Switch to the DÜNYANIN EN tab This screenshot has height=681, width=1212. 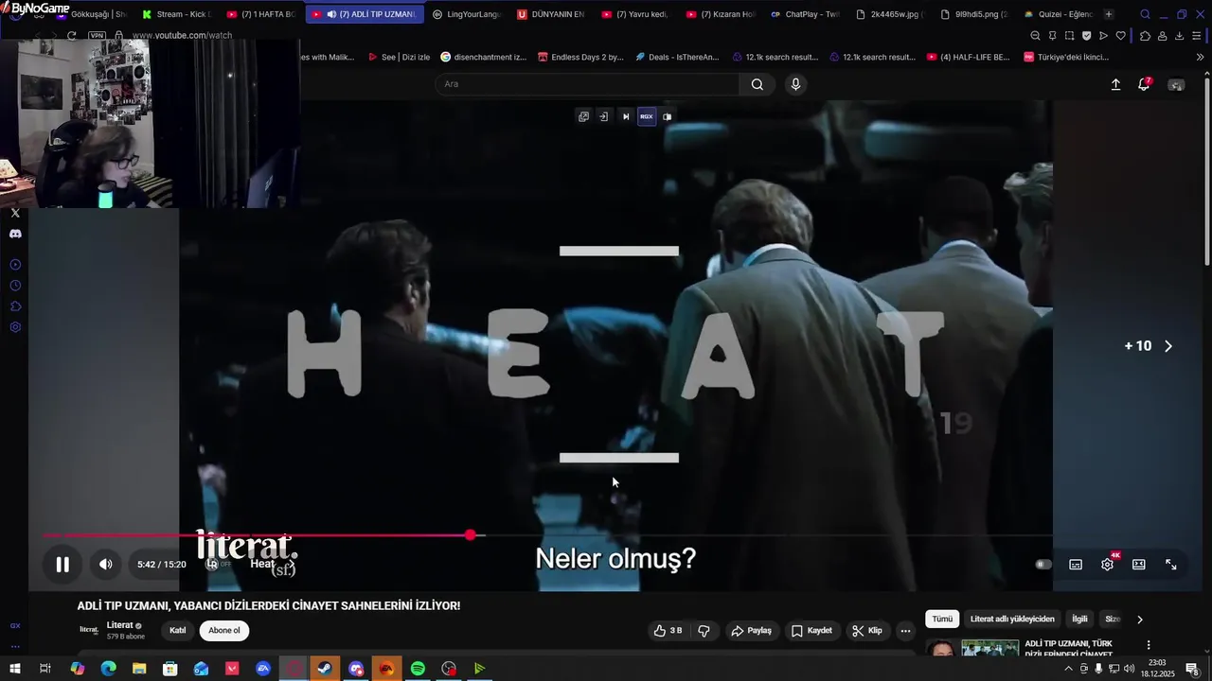click(x=550, y=14)
